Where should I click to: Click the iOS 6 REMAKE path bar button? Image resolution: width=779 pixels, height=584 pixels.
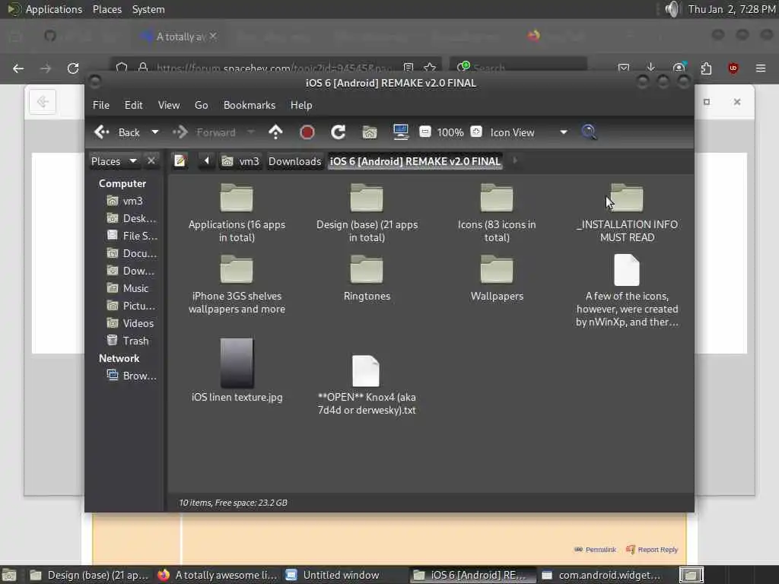point(415,161)
